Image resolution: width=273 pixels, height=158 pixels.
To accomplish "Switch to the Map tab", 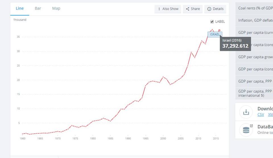I will pyautogui.click(x=56, y=9).
